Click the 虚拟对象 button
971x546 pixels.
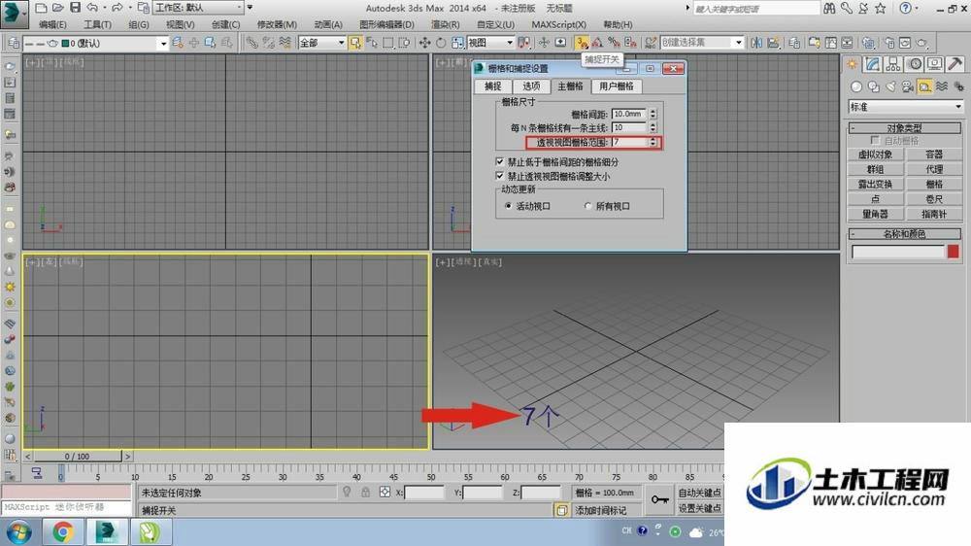point(875,154)
